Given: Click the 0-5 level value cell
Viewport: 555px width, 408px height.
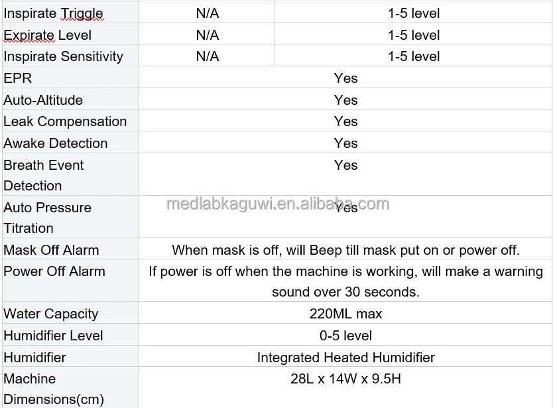Looking at the screenshot, I should [x=345, y=336].
